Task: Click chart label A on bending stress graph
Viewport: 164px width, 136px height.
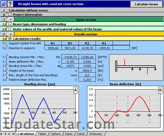Action: 75,90
